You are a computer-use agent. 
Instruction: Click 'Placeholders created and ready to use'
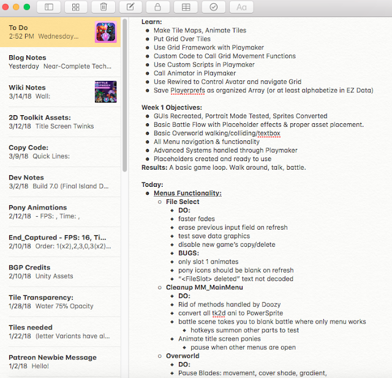[213, 159]
